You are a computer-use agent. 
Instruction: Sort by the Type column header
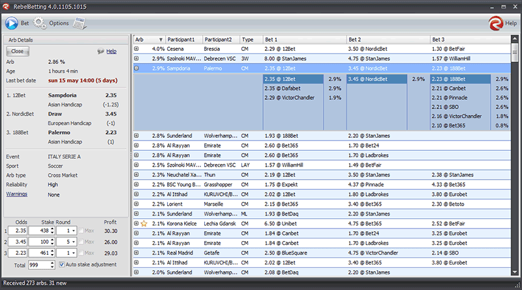point(251,40)
